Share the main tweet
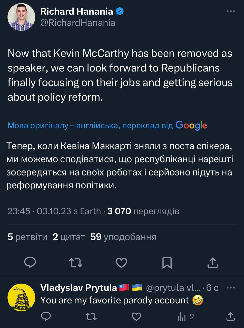The width and height of the screenshot is (244, 328). 213,262
